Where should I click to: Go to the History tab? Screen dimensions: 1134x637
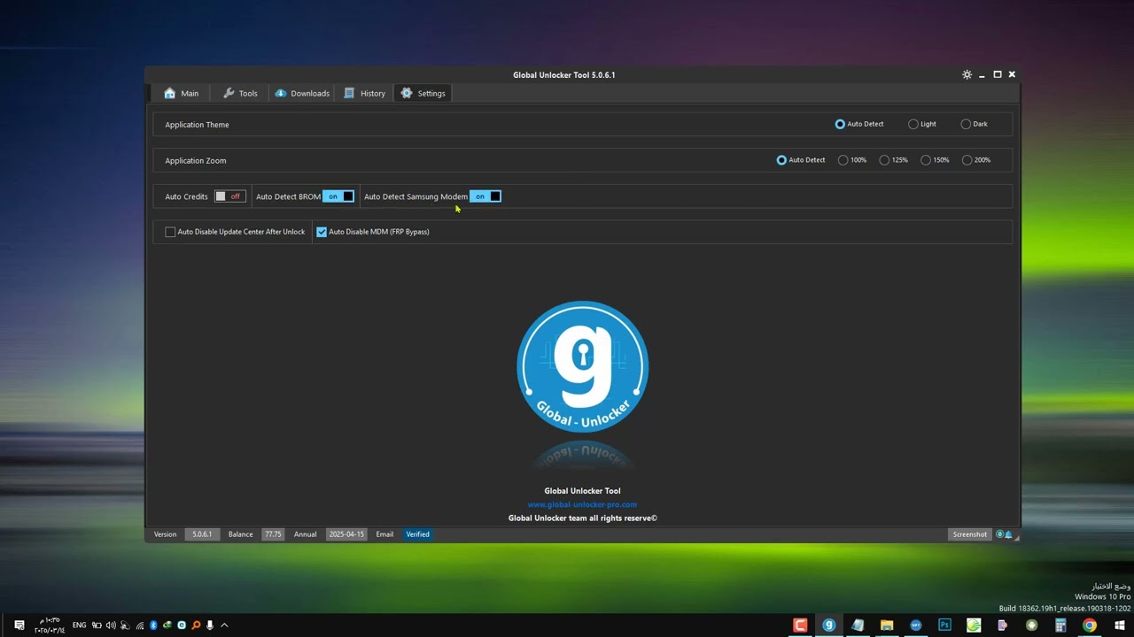(364, 93)
